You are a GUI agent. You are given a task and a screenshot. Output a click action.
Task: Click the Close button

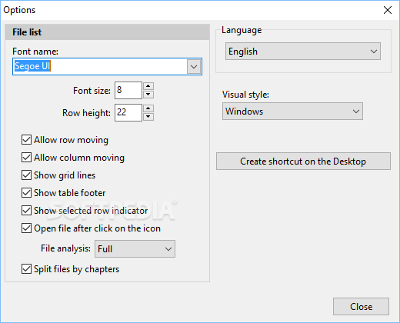(361, 307)
